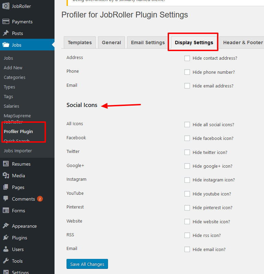Screen dimensions: 264x274
Task: Click the Hide facebook icon? label
Action: tap(213, 139)
